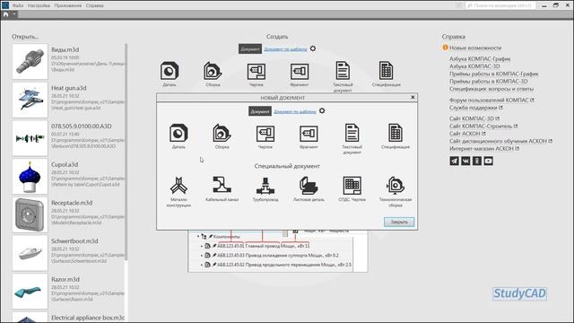Open the Приложения menu
Screen dimensions: 574x323
pos(68,5)
